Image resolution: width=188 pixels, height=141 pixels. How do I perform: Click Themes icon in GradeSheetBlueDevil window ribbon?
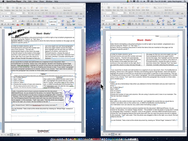tap(80, 22)
